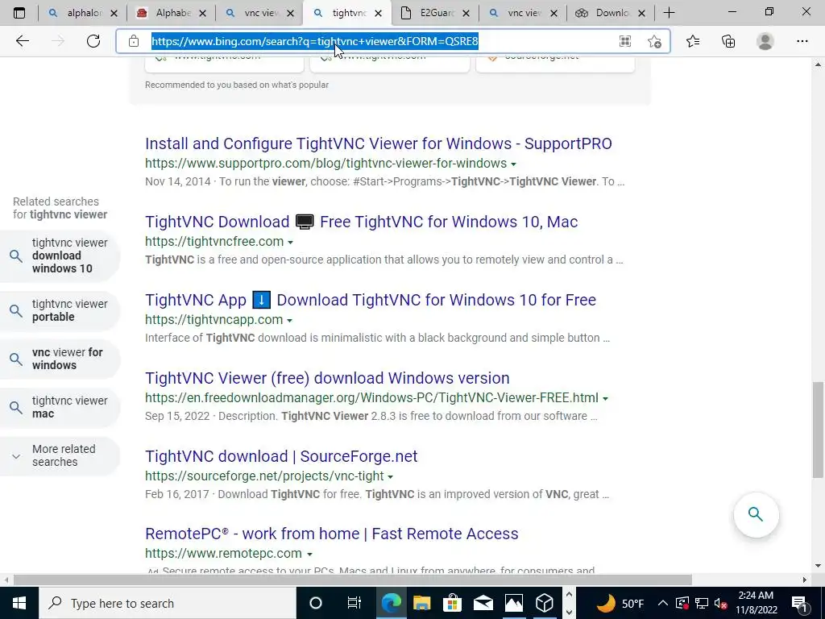Open the Favorites list icon
This screenshot has width=825, height=619.
pos(693,41)
